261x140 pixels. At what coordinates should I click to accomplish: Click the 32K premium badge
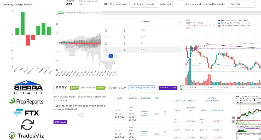[x=144, y=134]
